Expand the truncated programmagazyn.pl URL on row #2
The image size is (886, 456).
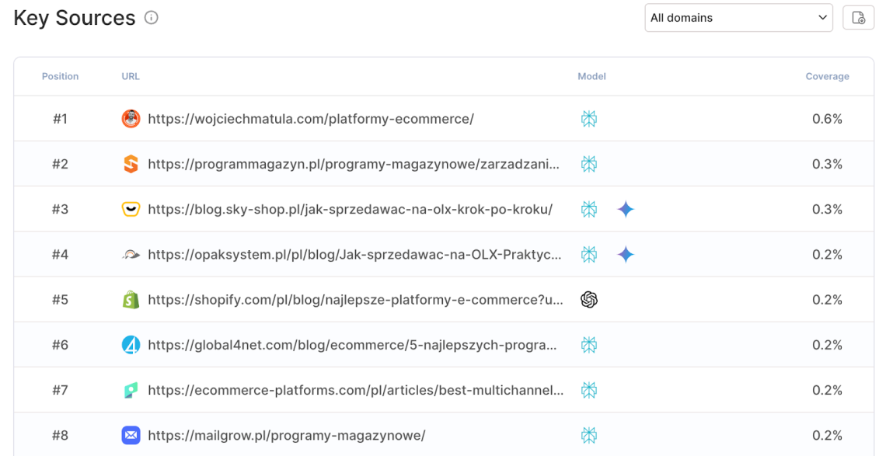click(x=342, y=163)
